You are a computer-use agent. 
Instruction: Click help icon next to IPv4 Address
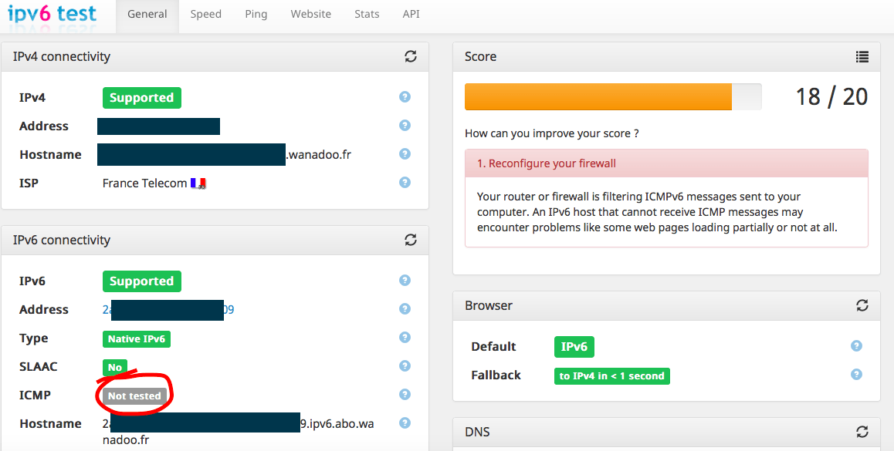click(405, 126)
